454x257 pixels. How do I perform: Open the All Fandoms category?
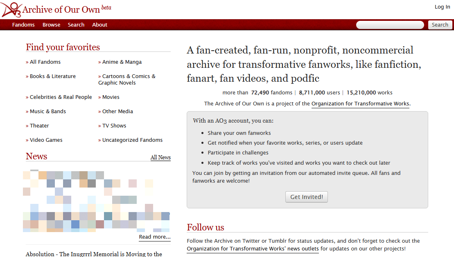click(45, 62)
